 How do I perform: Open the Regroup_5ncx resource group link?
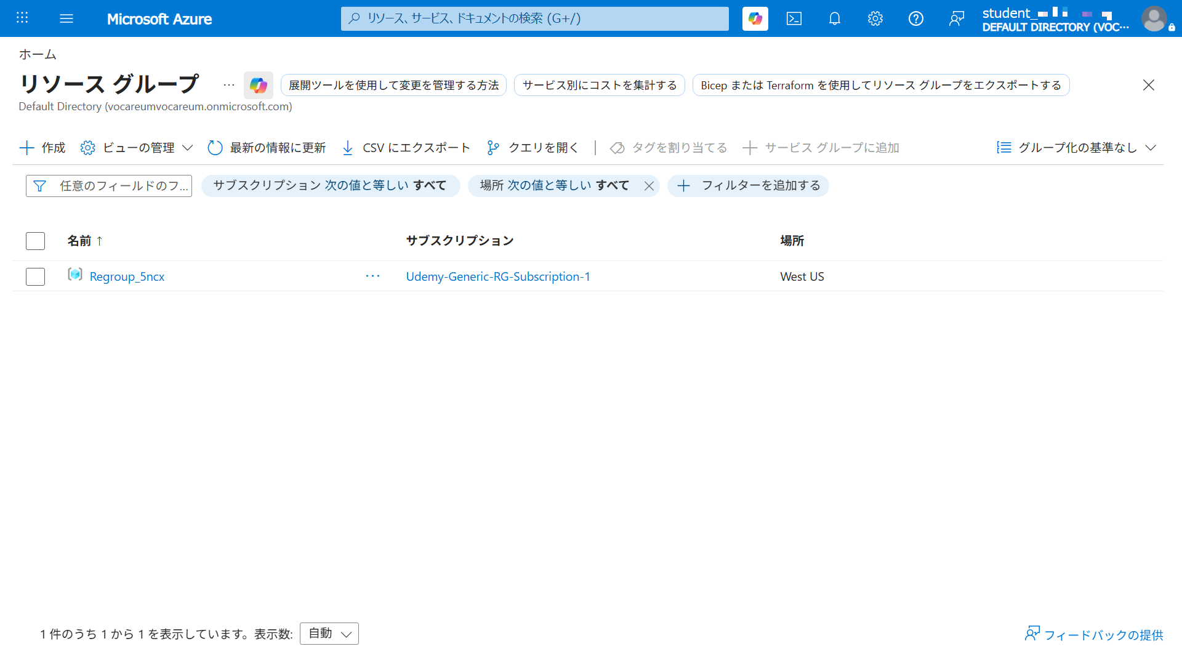point(127,276)
